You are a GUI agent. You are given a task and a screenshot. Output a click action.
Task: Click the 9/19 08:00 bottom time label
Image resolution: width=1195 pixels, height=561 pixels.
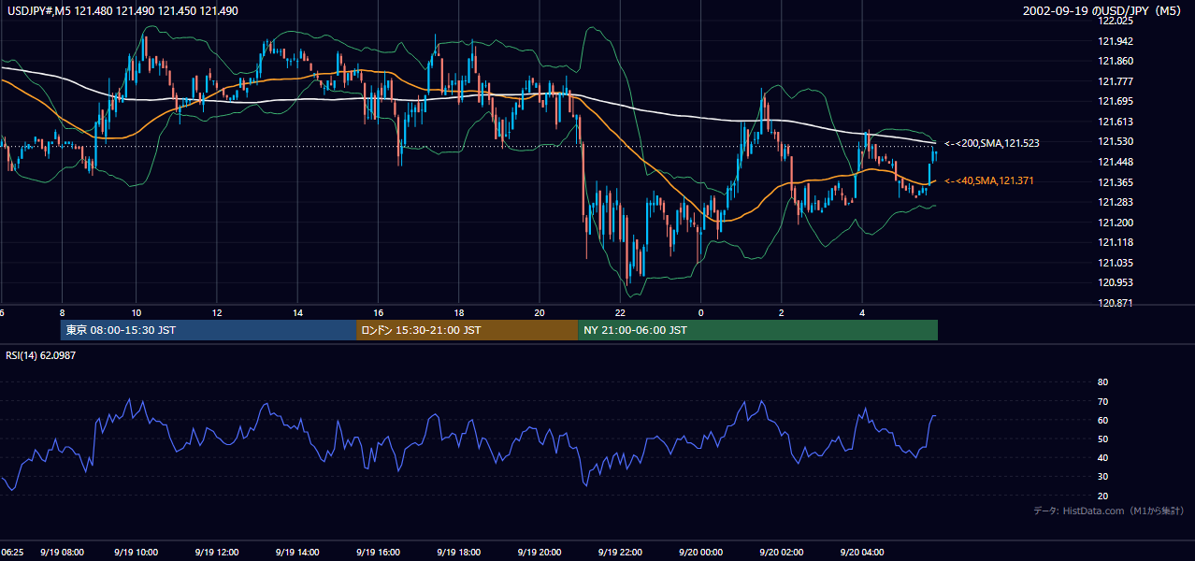[62, 553]
